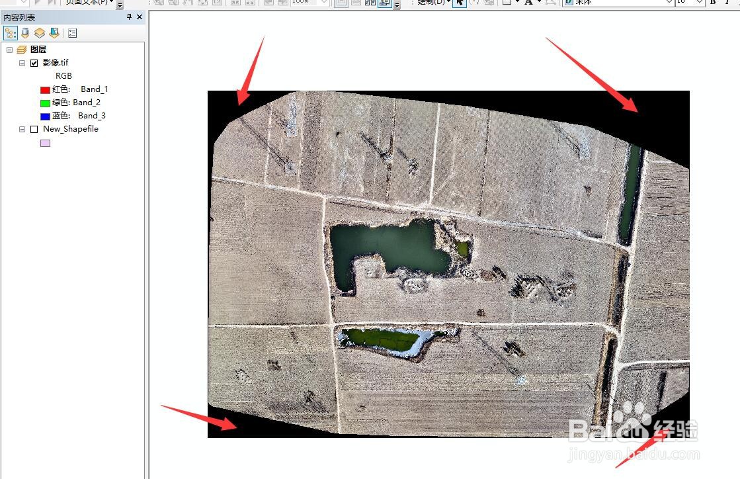740x479 pixels.
Task: Open the 宋体 font name dropdown
Action: click(669, 2)
